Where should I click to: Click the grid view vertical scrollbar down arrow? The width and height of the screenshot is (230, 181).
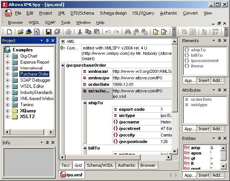pos(174,151)
